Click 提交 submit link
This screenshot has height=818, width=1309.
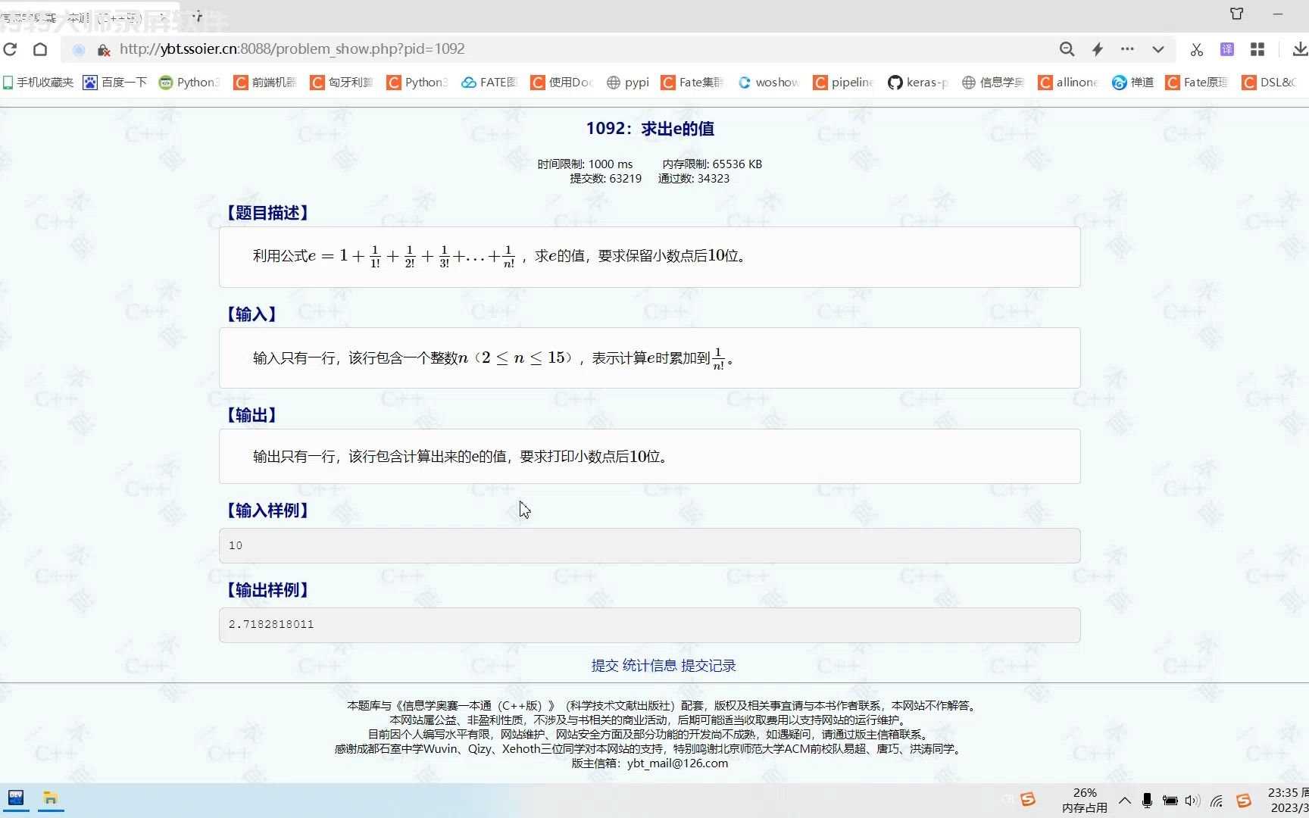(605, 666)
